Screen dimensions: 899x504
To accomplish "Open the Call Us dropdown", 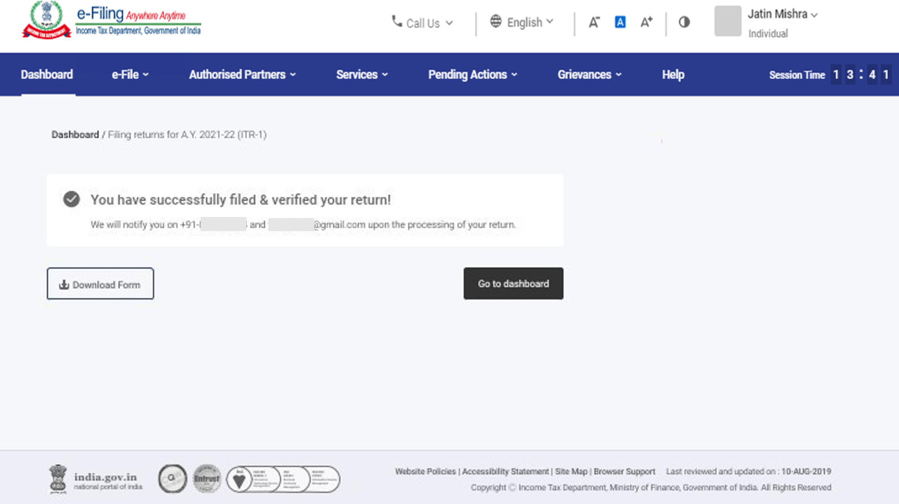I will 422,23.
